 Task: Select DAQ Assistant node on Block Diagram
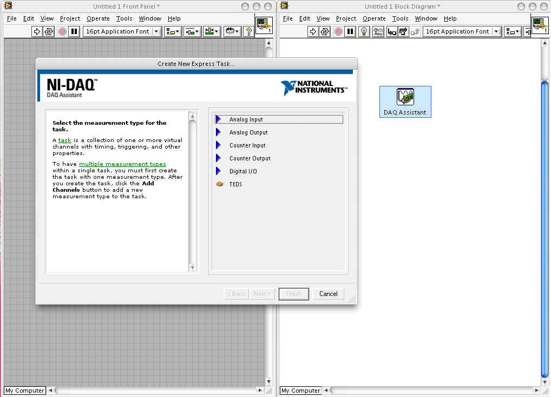[x=405, y=102]
